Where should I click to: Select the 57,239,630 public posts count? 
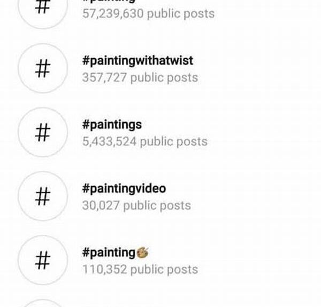pyautogui.click(x=148, y=14)
